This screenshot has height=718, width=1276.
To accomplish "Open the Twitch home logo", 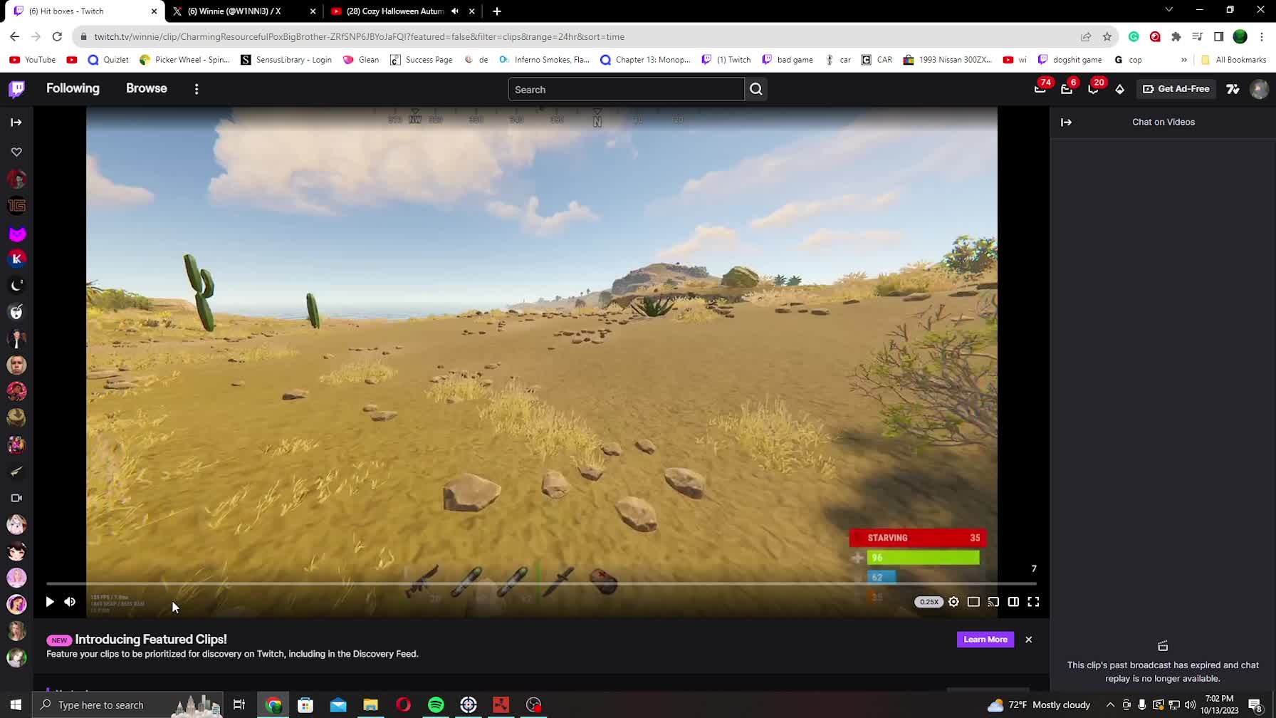I will coord(16,89).
